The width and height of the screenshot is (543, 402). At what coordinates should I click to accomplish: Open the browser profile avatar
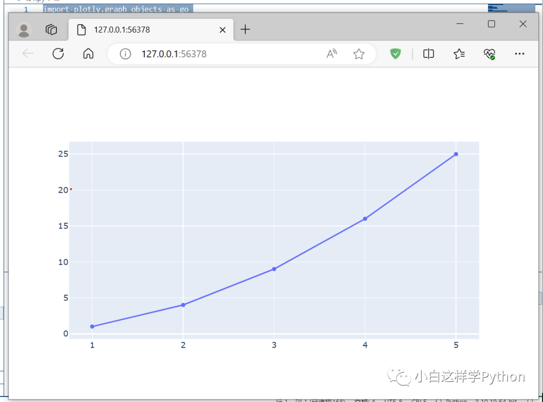24,30
